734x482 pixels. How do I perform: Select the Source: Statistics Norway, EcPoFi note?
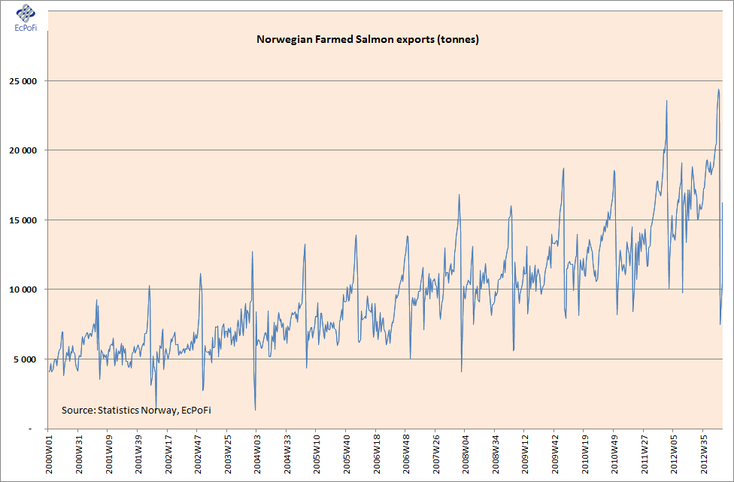click(x=136, y=411)
